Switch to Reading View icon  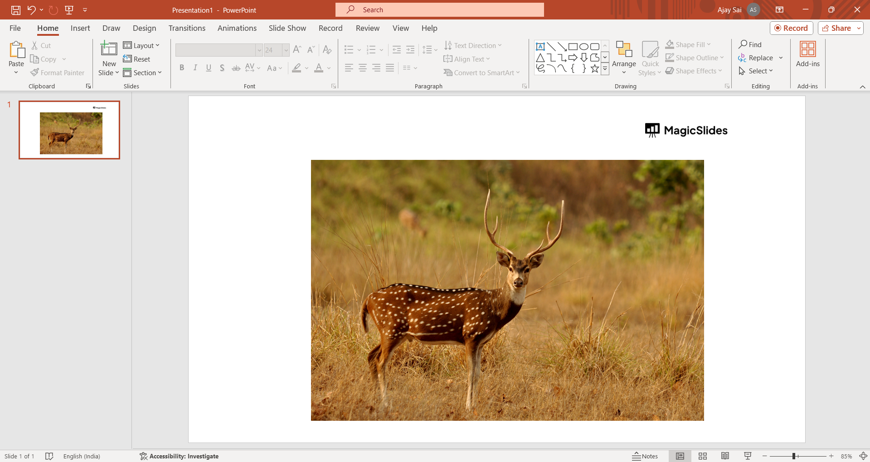tap(725, 456)
